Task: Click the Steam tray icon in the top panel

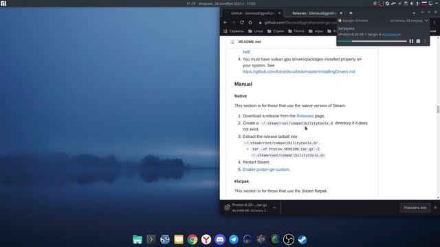Action: (387, 3)
